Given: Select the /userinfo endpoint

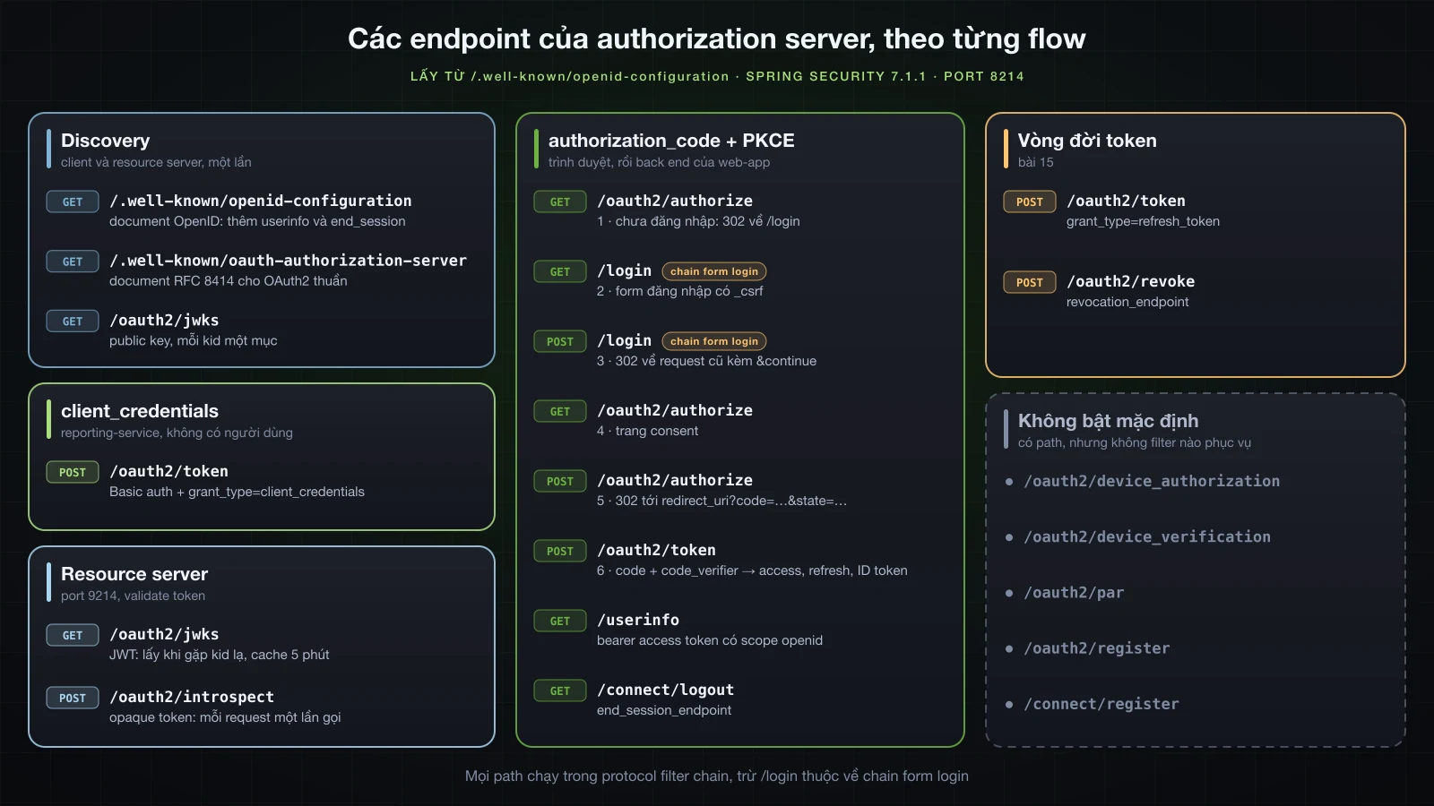Looking at the screenshot, I should pyautogui.click(x=638, y=620).
